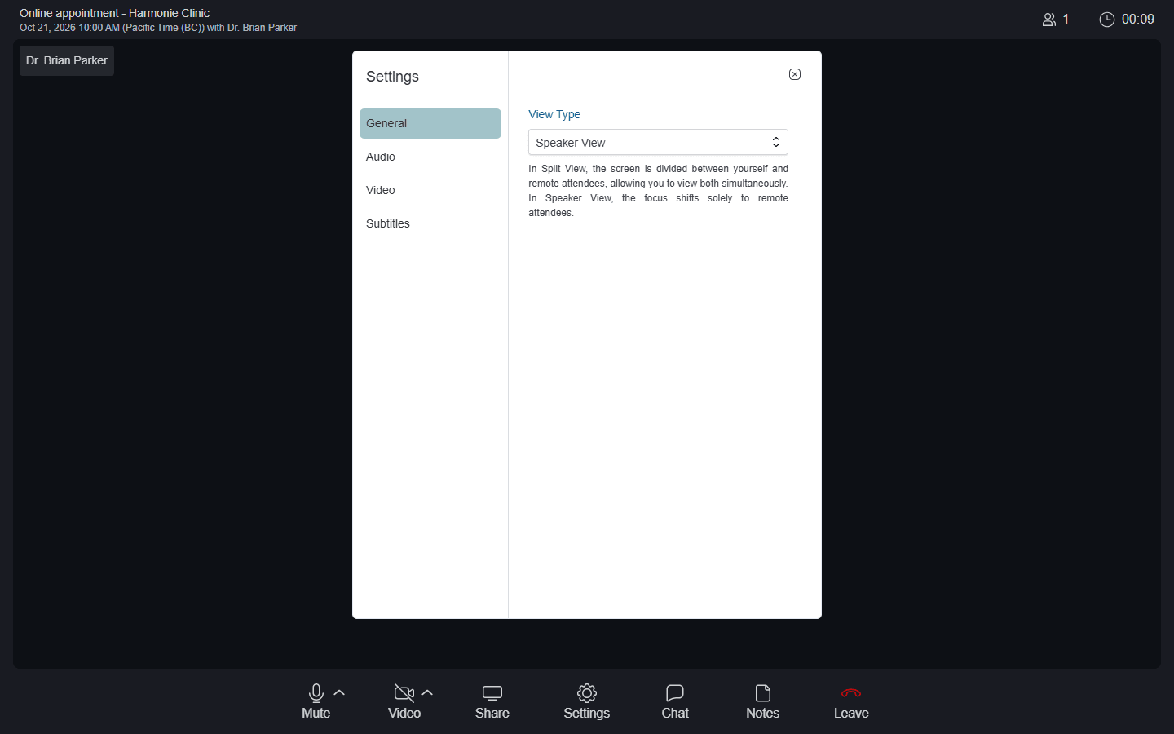This screenshot has height=734, width=1174.
Task: Click the Dr. Brian Parker name label
Action: coord(67,60)
